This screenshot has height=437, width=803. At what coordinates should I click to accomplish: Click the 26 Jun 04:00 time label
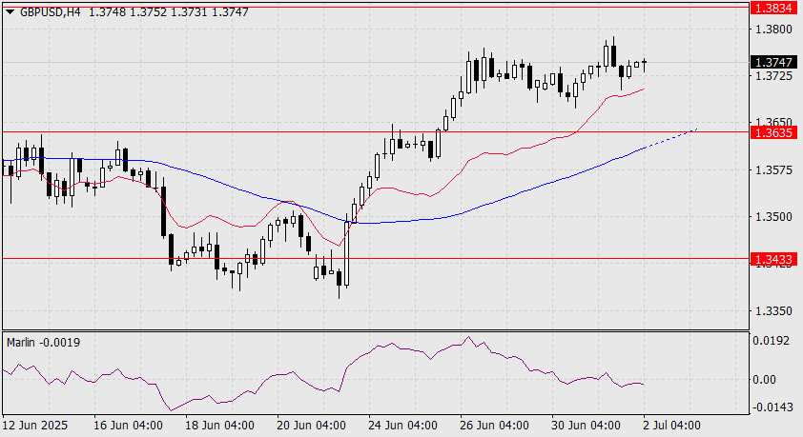click(x=495, y=426)
